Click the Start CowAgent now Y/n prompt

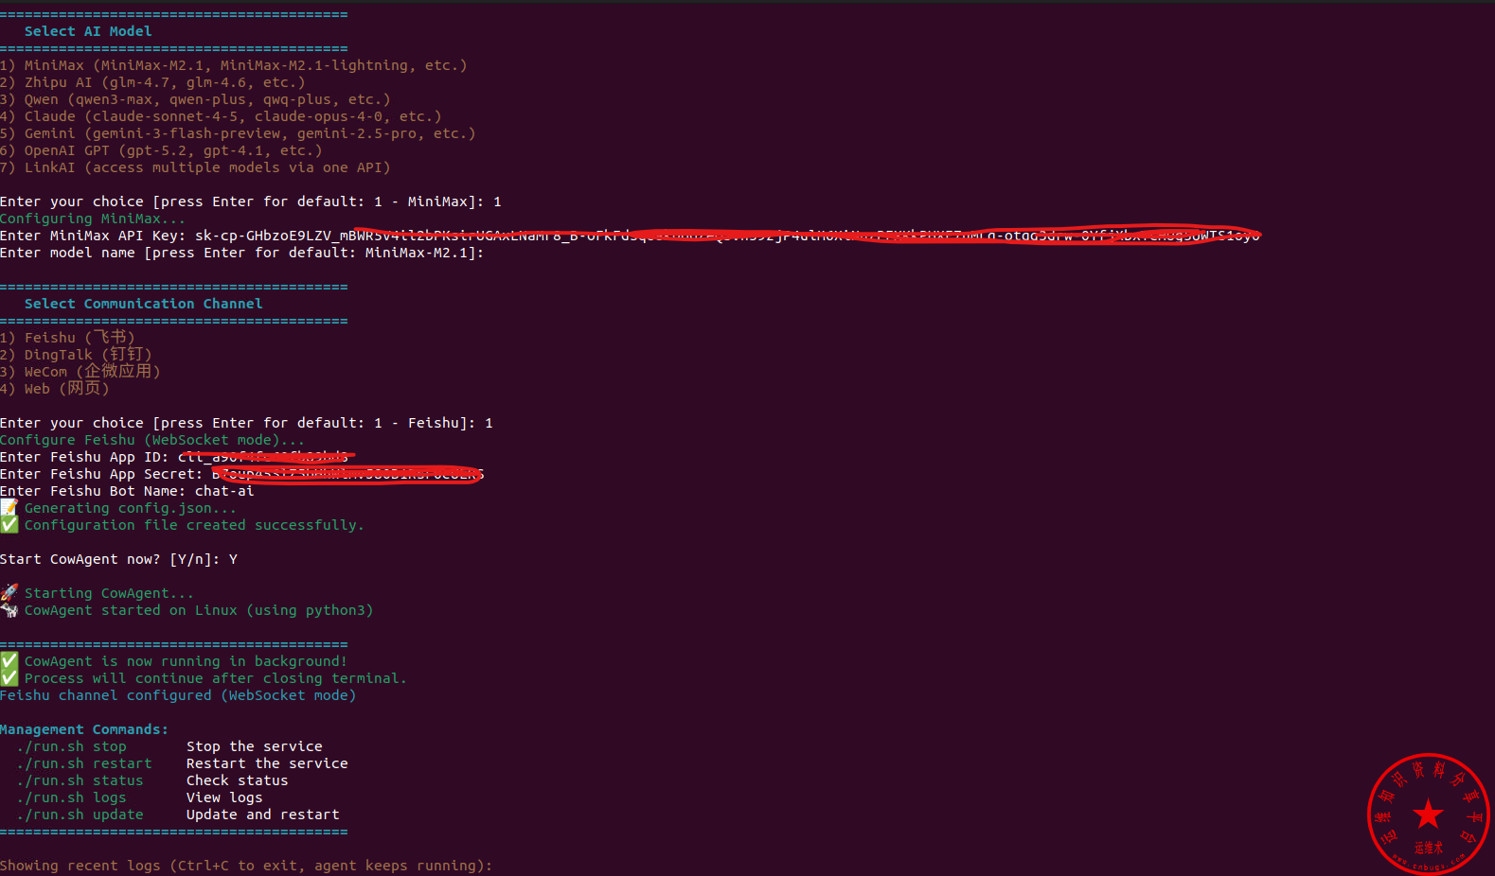pyautogui.click(x=118, y=559)
